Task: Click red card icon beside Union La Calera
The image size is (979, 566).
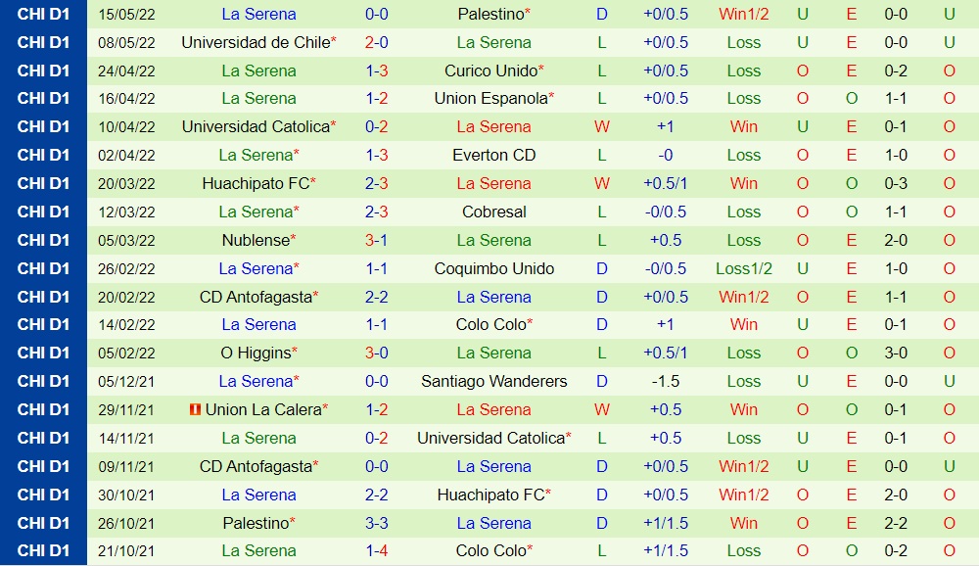Action: tap(194, 409)
